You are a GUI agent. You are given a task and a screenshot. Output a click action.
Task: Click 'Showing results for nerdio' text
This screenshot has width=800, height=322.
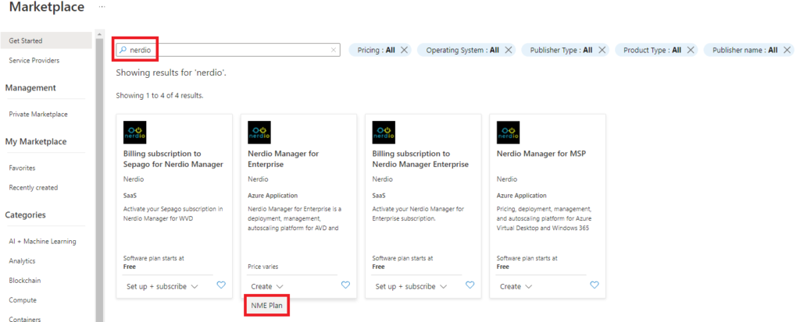pyautogui.click(x=171, y=73)
